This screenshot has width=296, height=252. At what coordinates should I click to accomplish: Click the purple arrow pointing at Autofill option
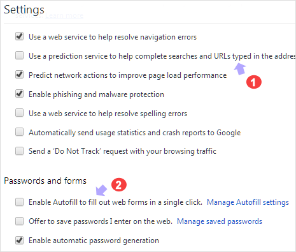coord(102,190)
